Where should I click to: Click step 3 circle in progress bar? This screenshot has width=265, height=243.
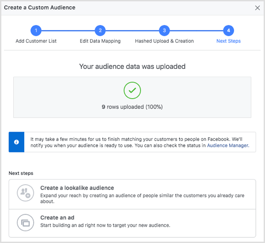pos(164,30)
